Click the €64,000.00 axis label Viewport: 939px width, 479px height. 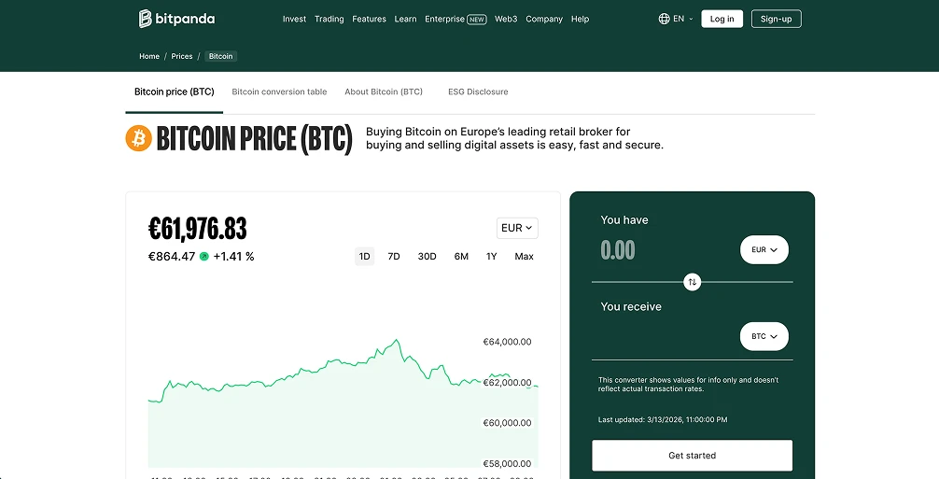(x=507, y=342)
